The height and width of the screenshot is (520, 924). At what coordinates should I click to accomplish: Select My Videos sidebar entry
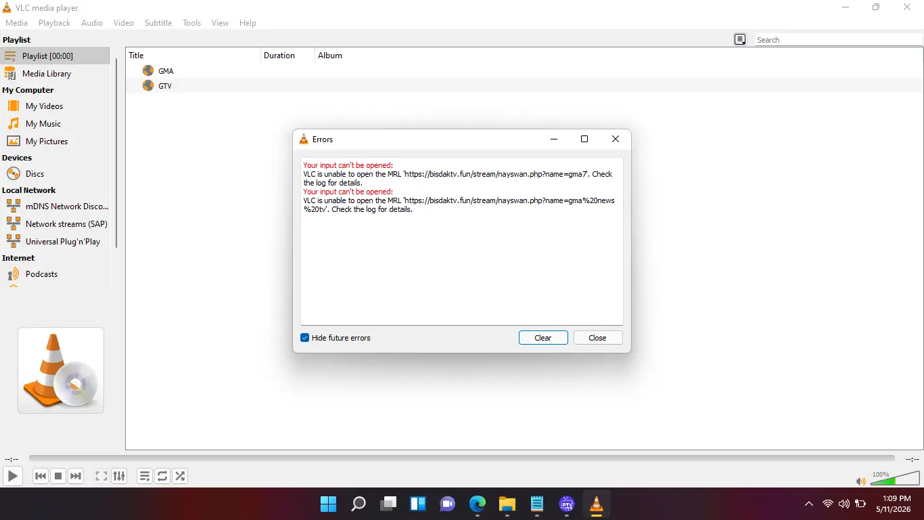[55, 106]
